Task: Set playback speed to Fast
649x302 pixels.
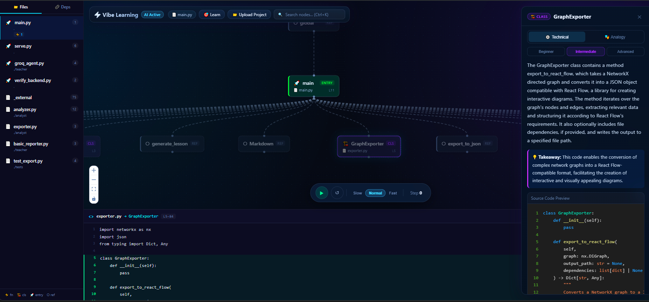Action: pos(393,193)
